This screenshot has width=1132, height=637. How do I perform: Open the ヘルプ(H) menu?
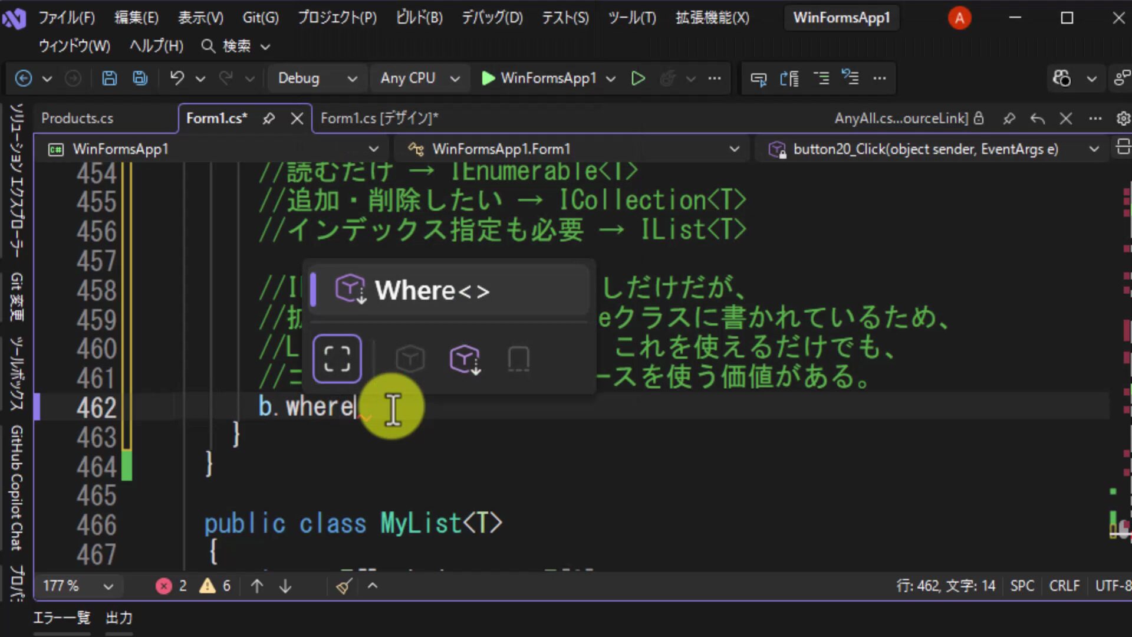(156, 46)
